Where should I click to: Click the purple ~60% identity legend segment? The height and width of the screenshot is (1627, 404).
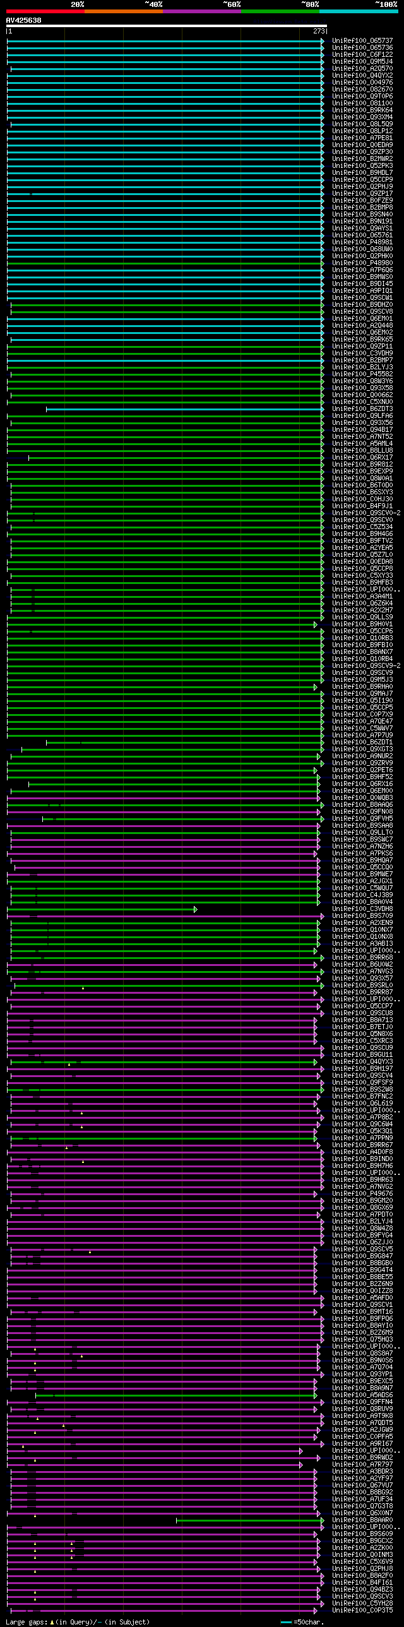[201, 11]
